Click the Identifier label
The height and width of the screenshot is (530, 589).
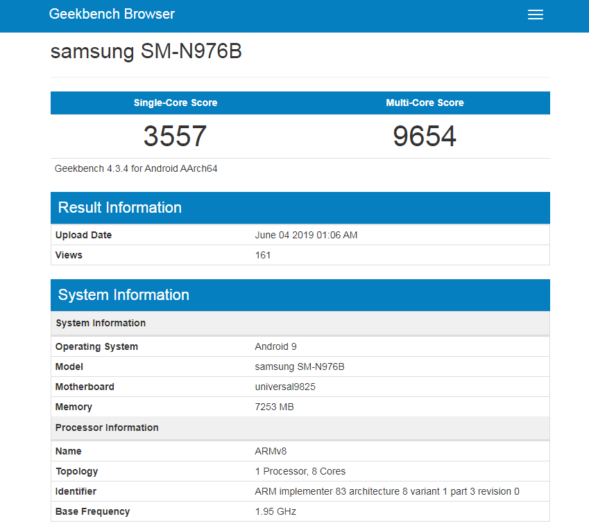(x=76, y=491)
